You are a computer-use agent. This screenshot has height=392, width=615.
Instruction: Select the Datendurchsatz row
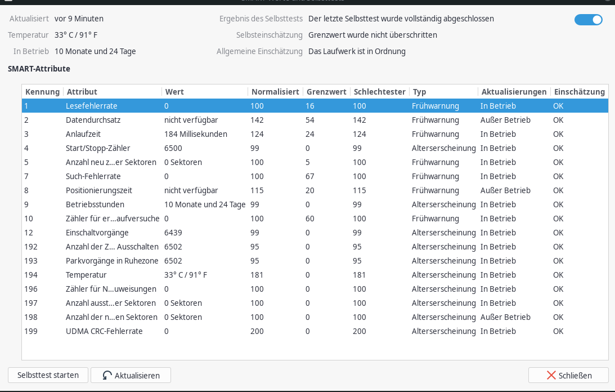[x=315, y=120]
